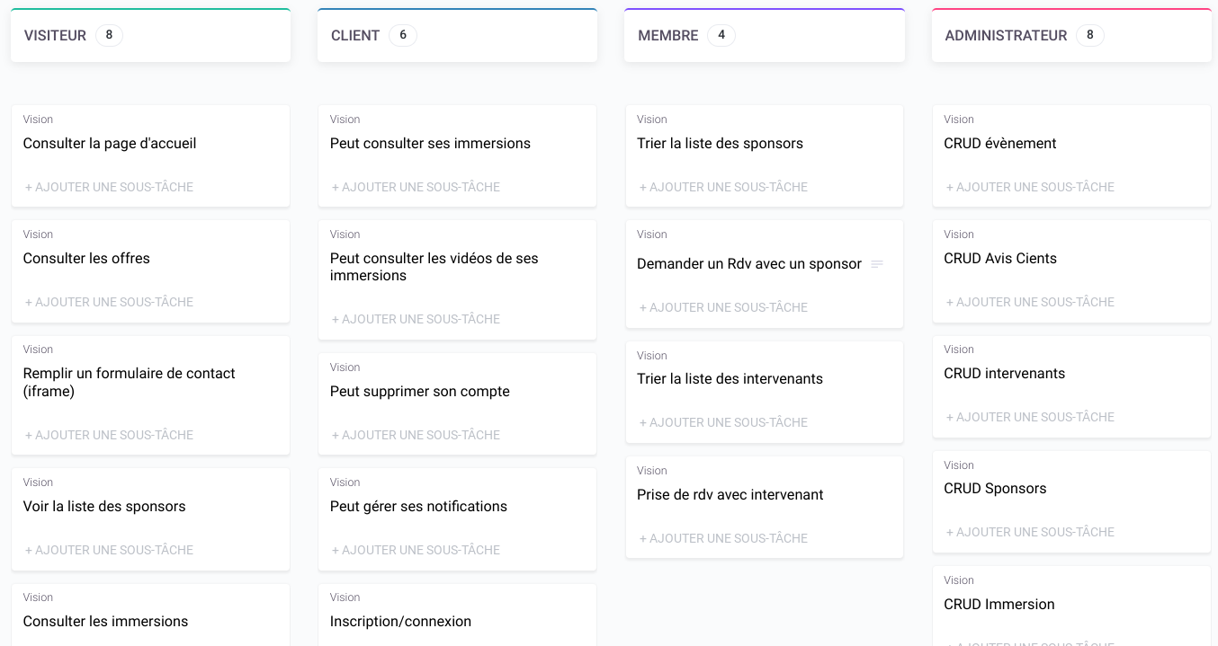
Task: Add sub-task under Voir la liste des sponsors
Action: point(109,550)
